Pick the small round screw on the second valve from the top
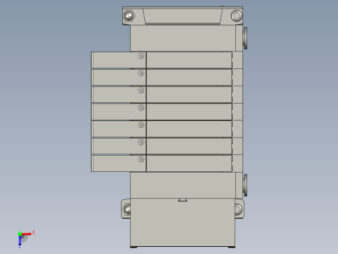This screenshot has width=338, height=254. click(x=141, y=73)
